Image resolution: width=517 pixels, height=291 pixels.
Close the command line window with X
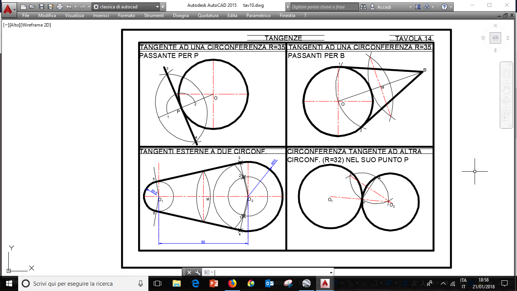(x=189, y=272)
